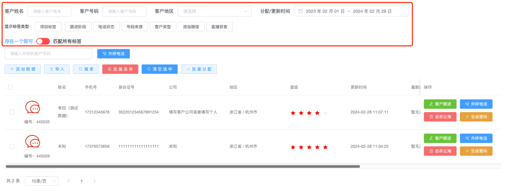Select the checkbox for 李四 row
Screen dimensions: 506x191
12,112
